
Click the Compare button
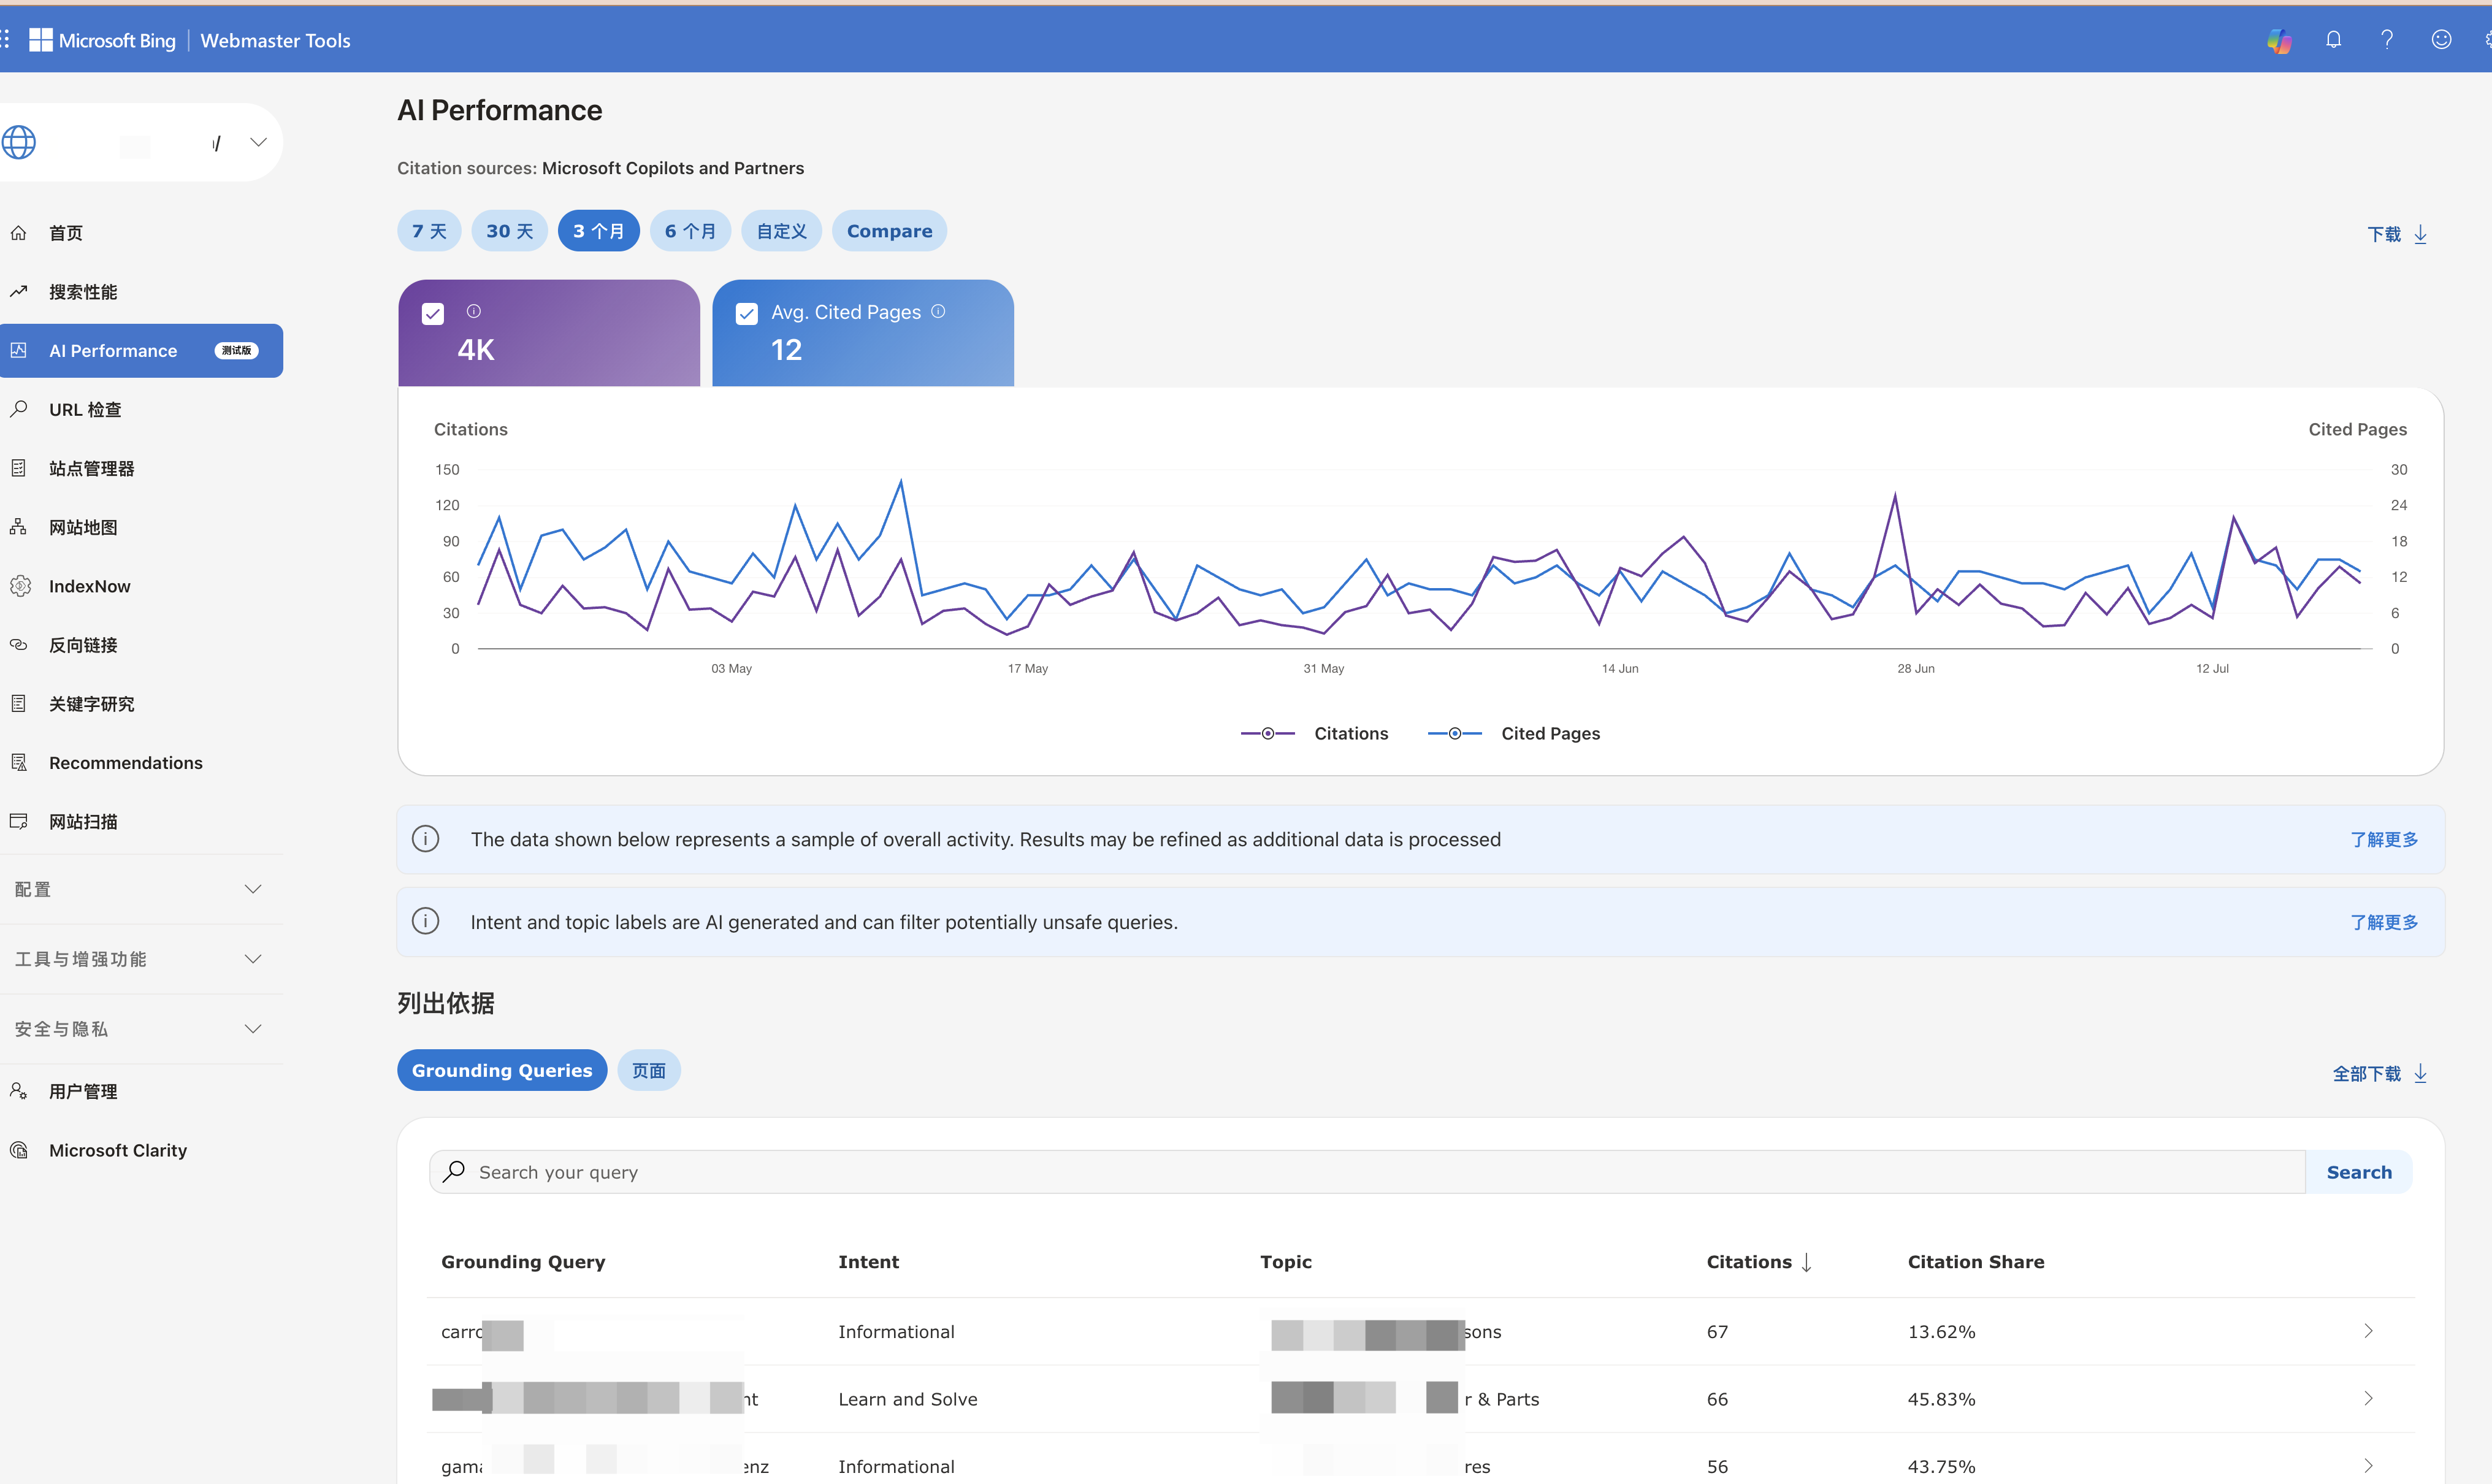coord(889,231)
